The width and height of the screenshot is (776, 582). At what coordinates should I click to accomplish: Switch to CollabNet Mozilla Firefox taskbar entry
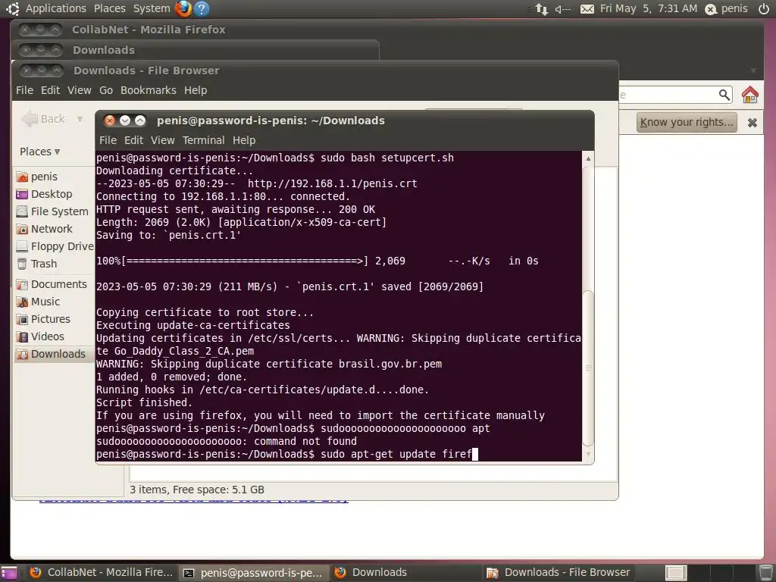click(x=101, y=573)
